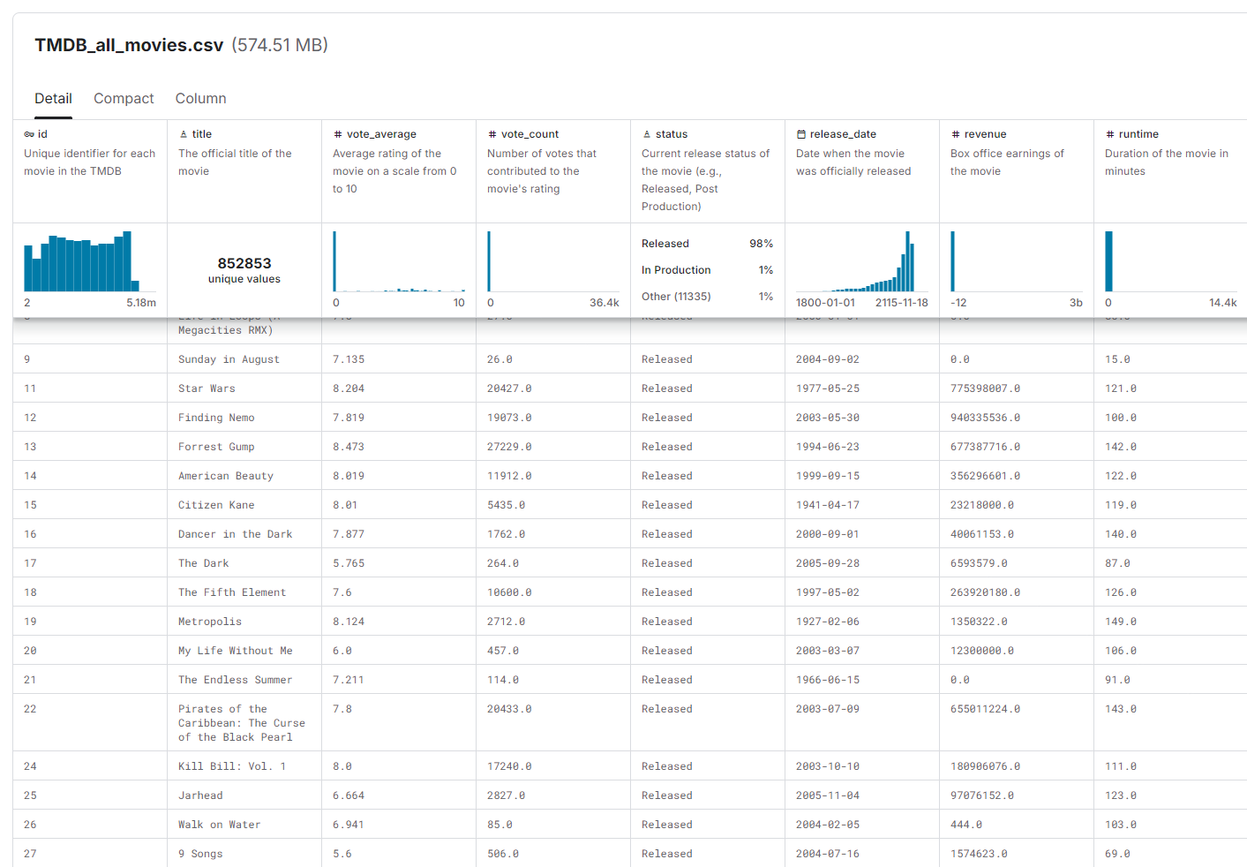Image resolution: width=1247 pixels, height=867 pixels.
Task: Click the revenue value 655011224.0
Action: 985,709
